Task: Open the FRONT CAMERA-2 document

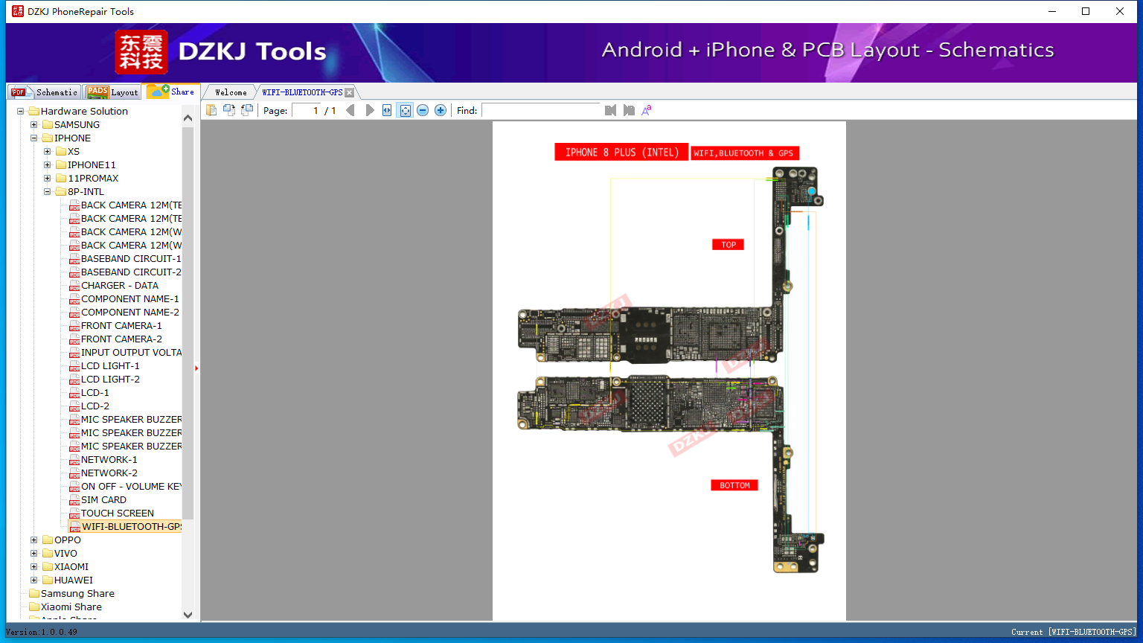Action: [x=121, y=339]
